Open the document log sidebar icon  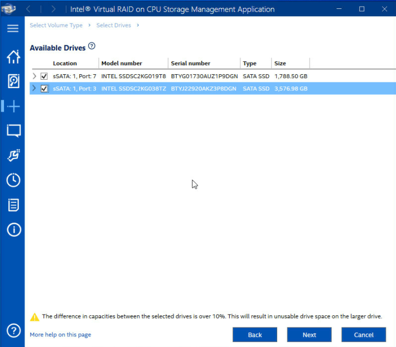click(13, 205)
